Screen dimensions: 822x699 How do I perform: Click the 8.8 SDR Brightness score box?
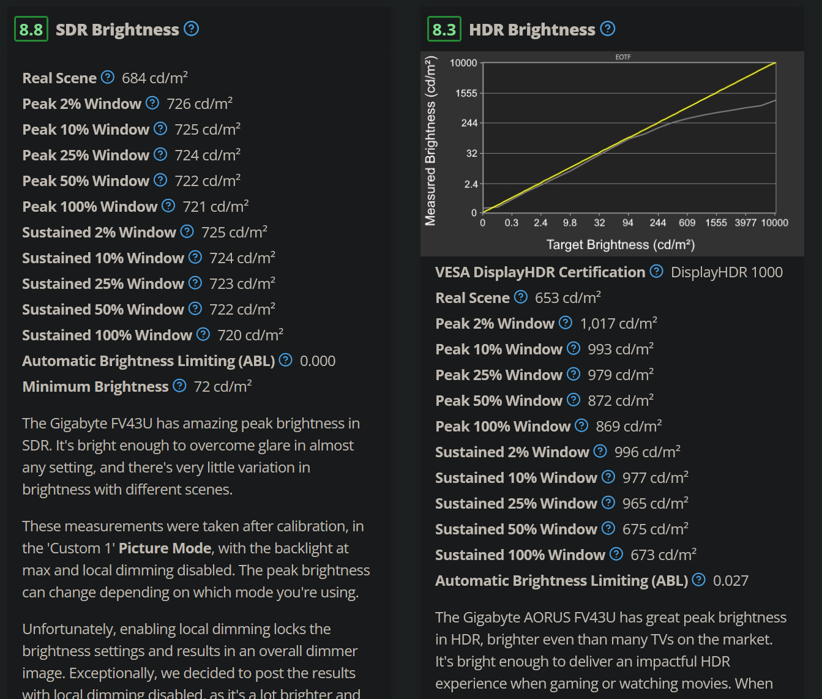pos(31,29)
